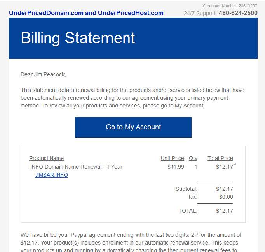Image resolution: width=265 pixels, height=252 pixels.
Task: Click the Product Name column header
Action: [x=46, y=158]
